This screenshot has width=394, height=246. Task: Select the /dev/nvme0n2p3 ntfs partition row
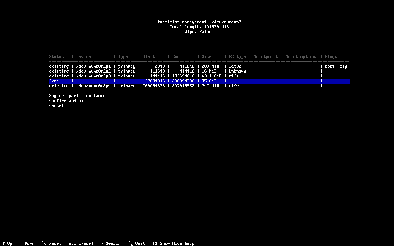pyautogui.click(x=199, y=76)
